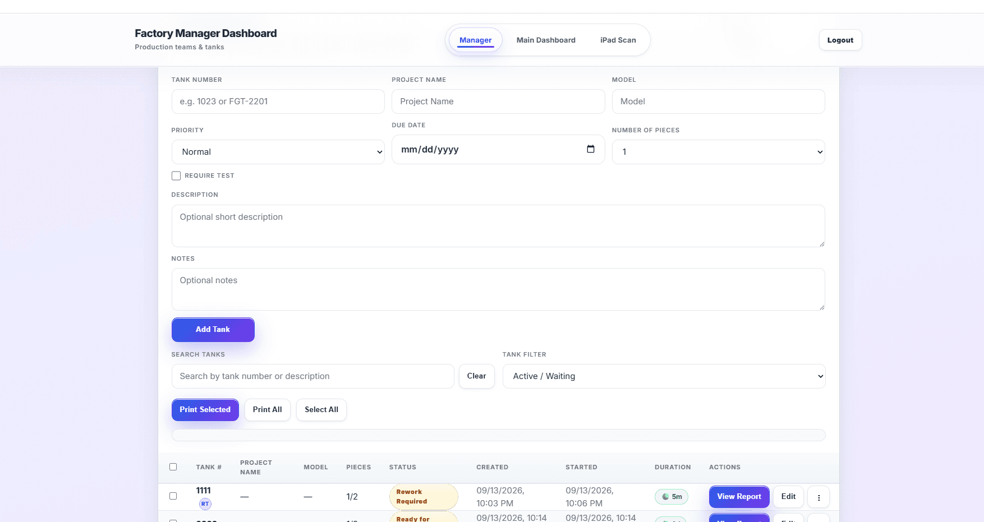This screenshot has height=522, width=984.
Task: Click the ACTIONS column header
Action: pyautogui.click(x=725, y=467)
